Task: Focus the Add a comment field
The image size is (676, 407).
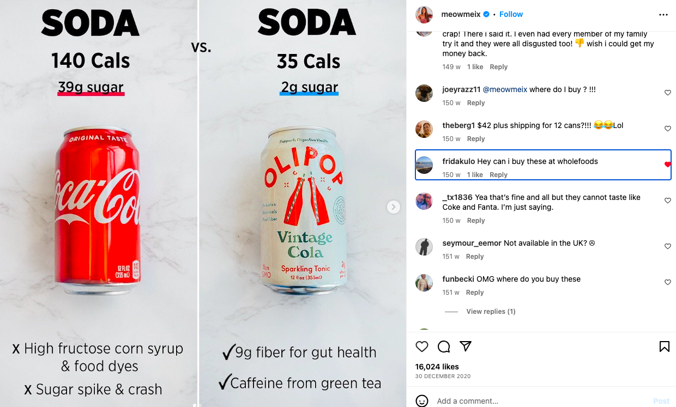Action: click(540, 401)
